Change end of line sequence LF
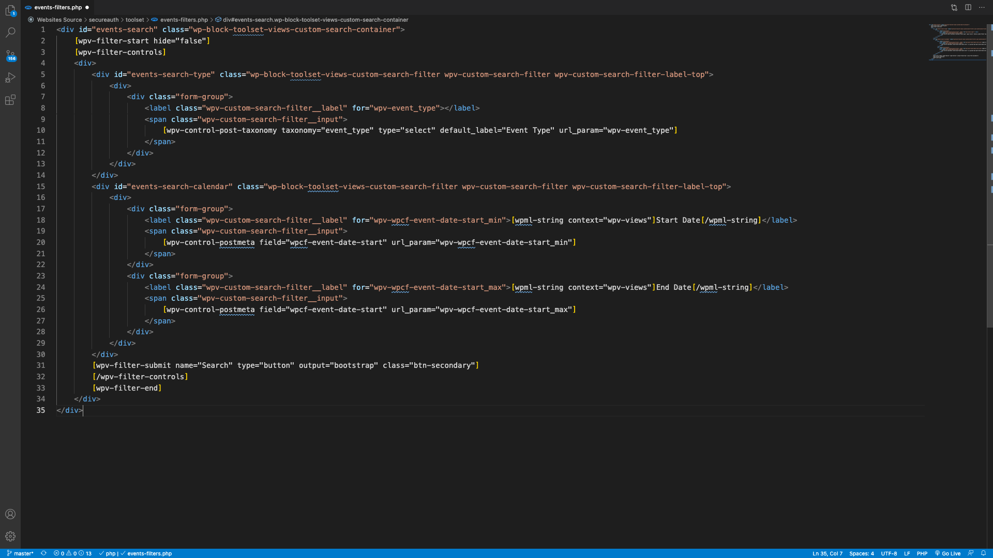Viewport: 993px width, 558px height. [x=907, y=553]
